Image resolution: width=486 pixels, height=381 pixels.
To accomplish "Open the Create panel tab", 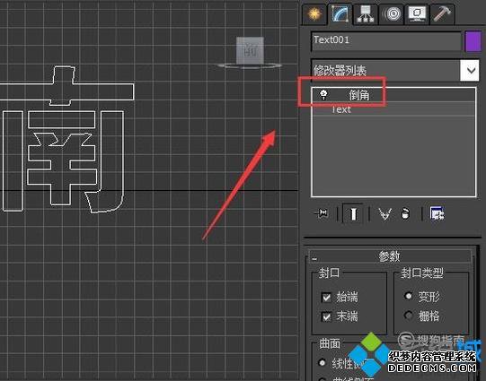I will point(314,14).
